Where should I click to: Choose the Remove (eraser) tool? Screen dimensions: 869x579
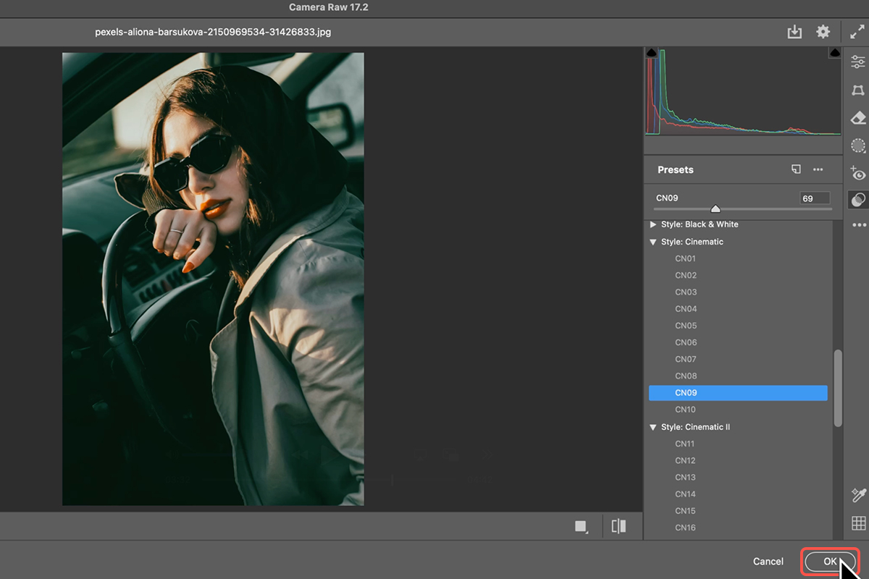[858, 118]
